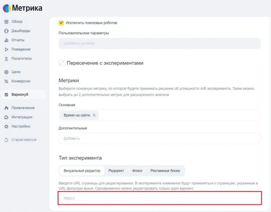The image size is (271, 212).
Task: Click the Старая версия link
Action: pos(24,140)
